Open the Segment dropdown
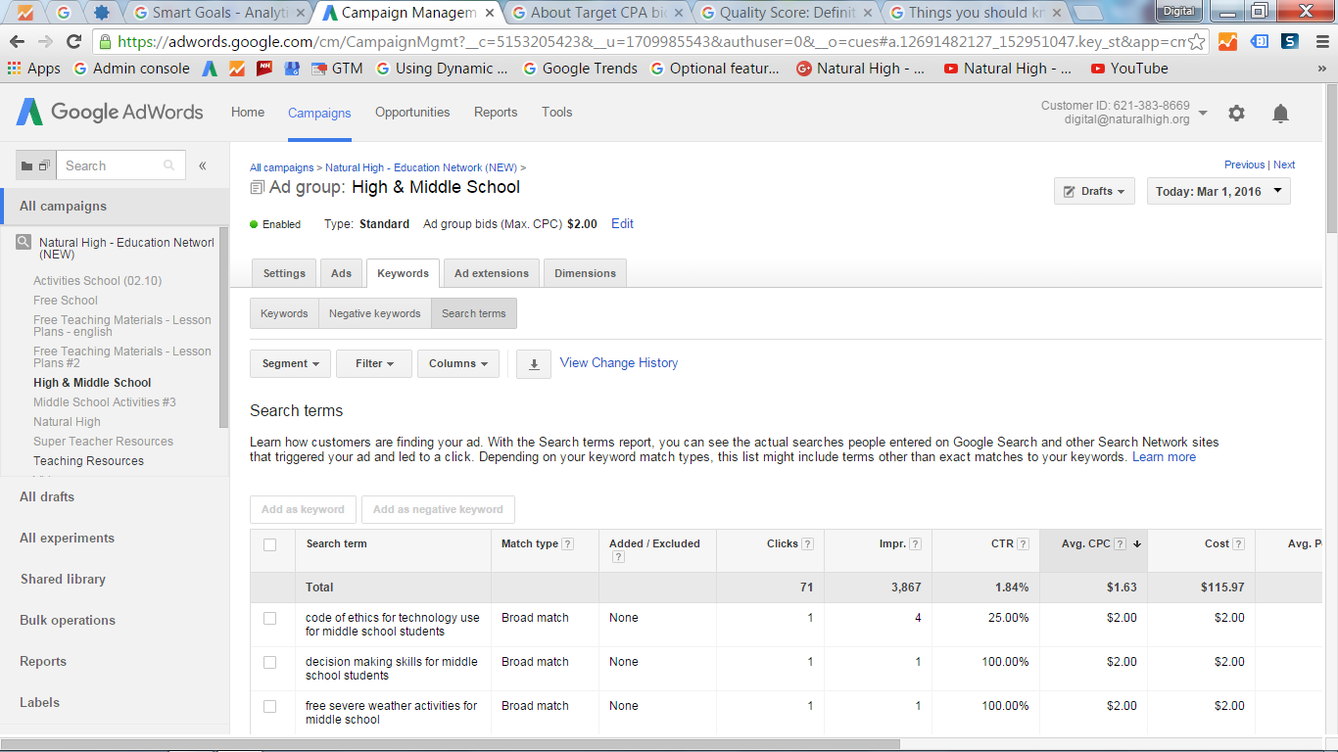The image size is (1338, 752). click(x=290, y=363)
